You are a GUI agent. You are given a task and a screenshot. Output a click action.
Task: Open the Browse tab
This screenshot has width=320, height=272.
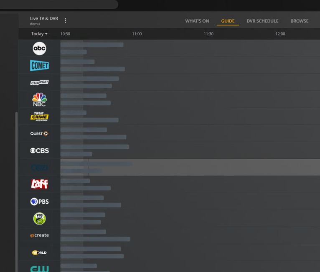point(300,21)
